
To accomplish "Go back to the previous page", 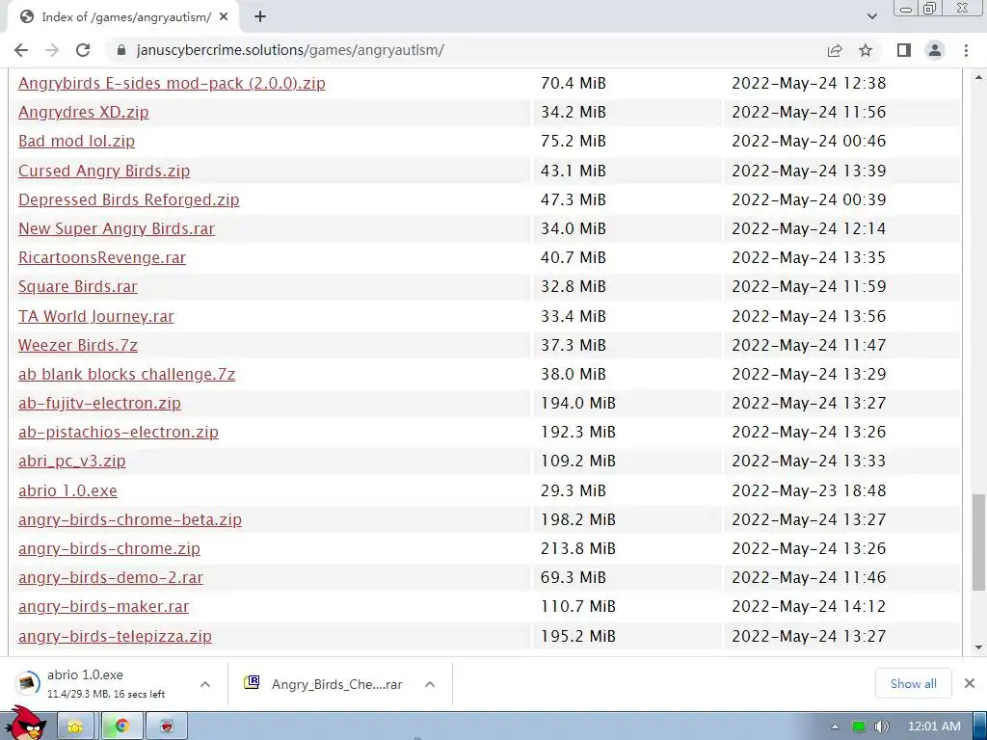I will pos(21,50).
